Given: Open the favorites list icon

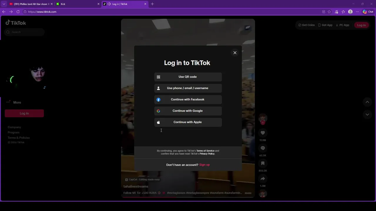Looking at the screenshot, I should [x=343, y=12].
